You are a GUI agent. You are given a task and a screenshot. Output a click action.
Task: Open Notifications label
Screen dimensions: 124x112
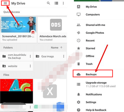click(94, 94)
